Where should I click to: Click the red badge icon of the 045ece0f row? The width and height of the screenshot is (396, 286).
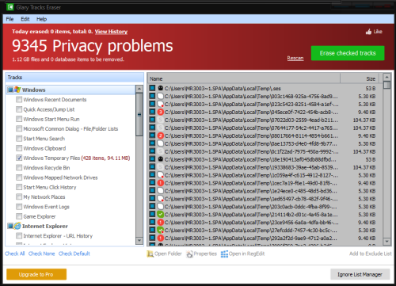pos(160,112)
